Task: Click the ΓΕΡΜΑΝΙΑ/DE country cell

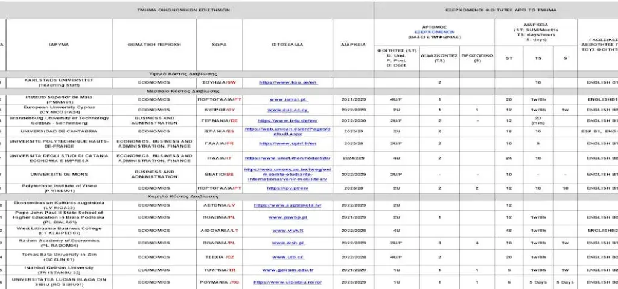Action: tap(219, 120)
